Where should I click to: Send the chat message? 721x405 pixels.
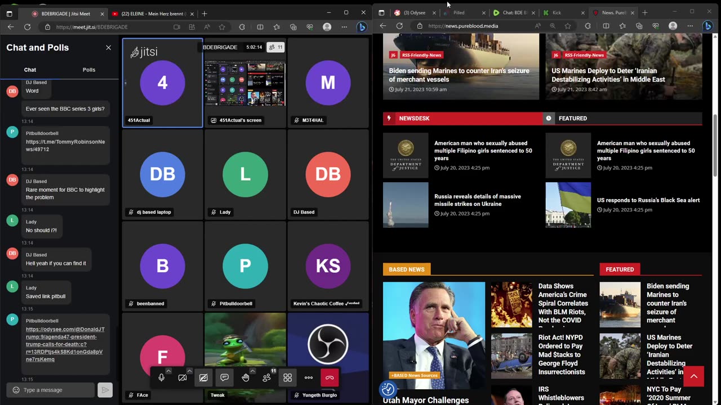point(105,390)
